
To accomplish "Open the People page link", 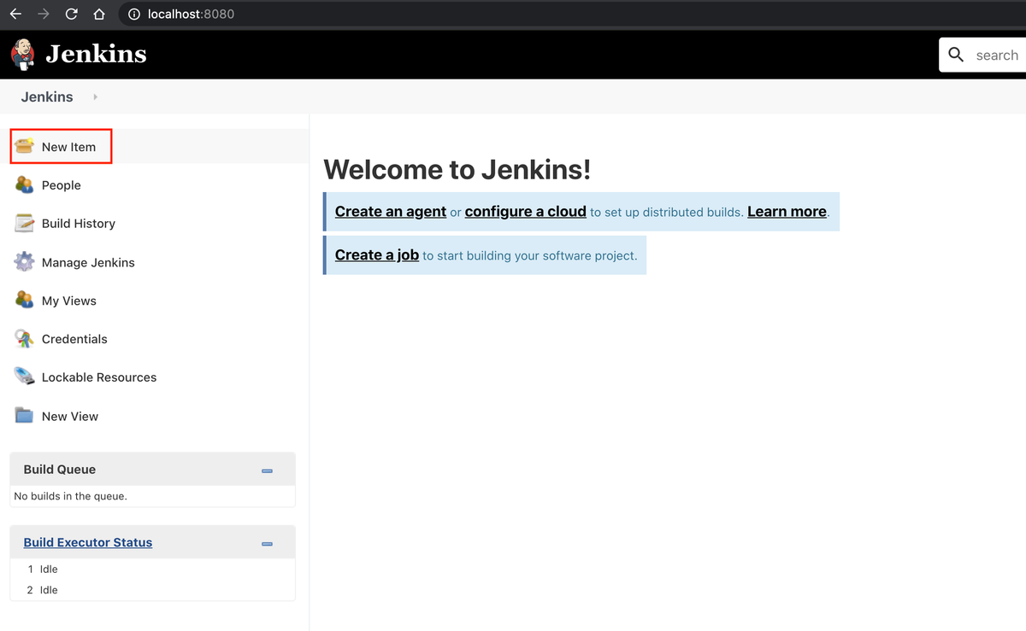I will tap(62, 185).
